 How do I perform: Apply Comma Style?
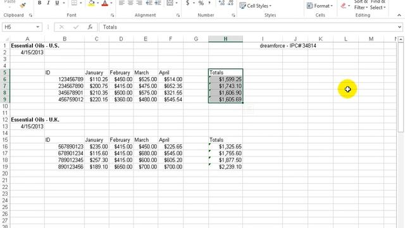point(209,3)
